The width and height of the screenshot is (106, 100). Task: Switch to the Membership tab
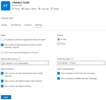click(x=16, y=25)
